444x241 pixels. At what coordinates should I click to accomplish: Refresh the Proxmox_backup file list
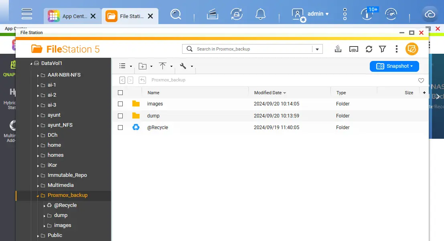369,49
